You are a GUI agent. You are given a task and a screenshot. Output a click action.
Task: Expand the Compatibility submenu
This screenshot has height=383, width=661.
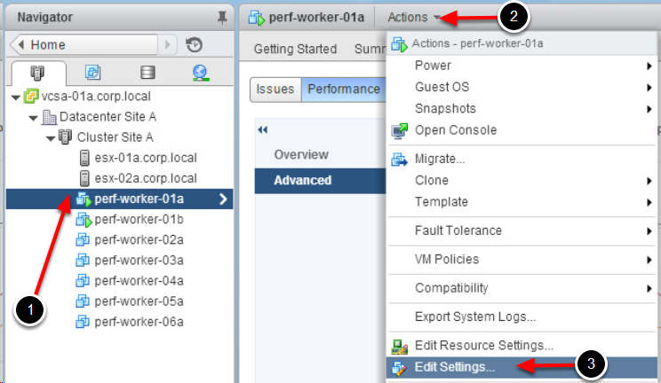649,289
